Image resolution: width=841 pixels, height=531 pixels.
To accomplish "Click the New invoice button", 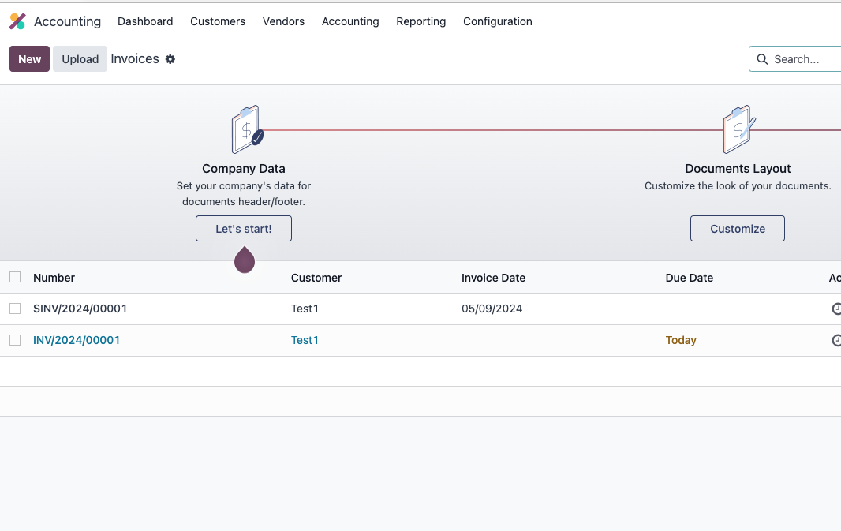I will coord(29,59).
